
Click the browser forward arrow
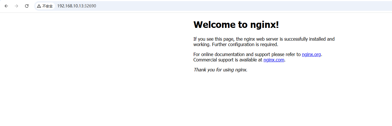(16, 6)
